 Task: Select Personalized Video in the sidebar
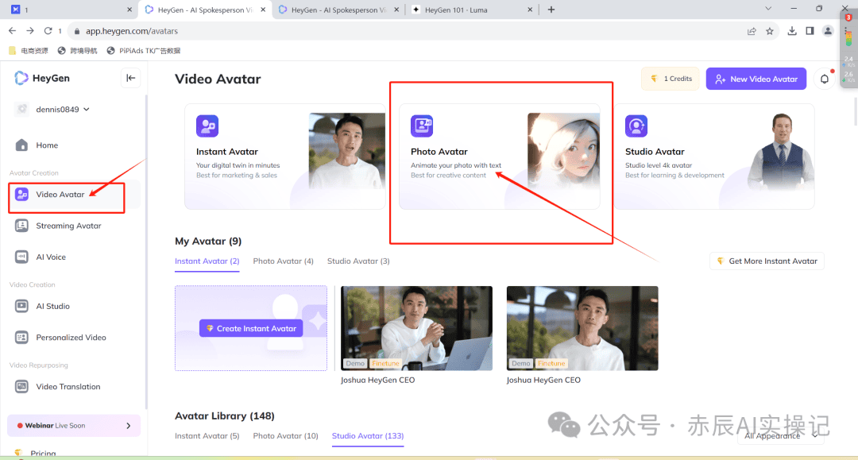tap(69, 337)
